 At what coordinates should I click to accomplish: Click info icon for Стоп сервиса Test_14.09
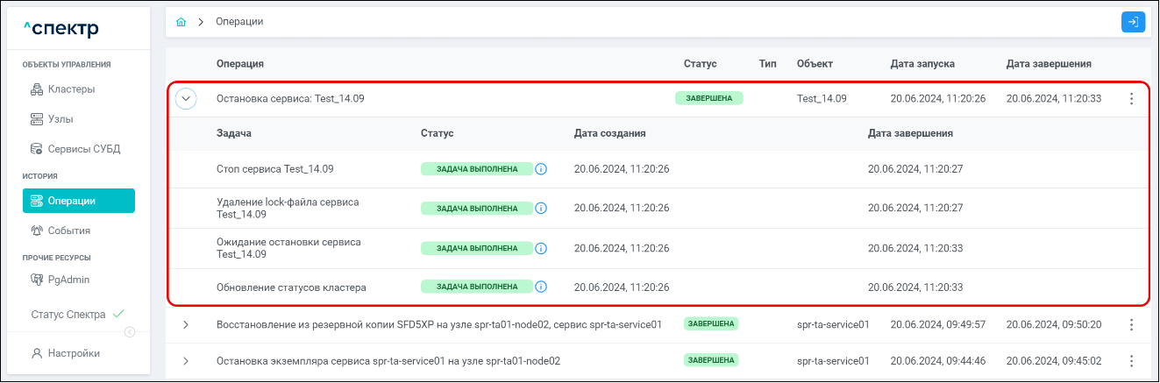pyautogui.click(x=541, y=168)
